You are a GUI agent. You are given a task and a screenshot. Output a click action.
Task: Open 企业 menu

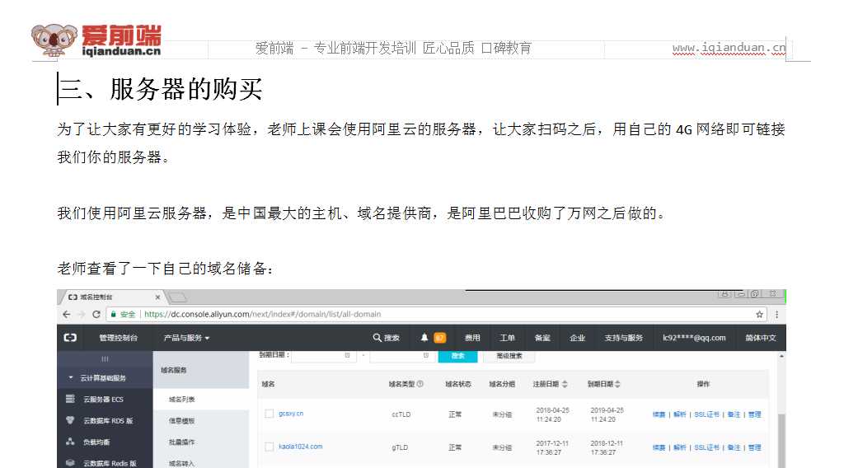pos(578,338)
